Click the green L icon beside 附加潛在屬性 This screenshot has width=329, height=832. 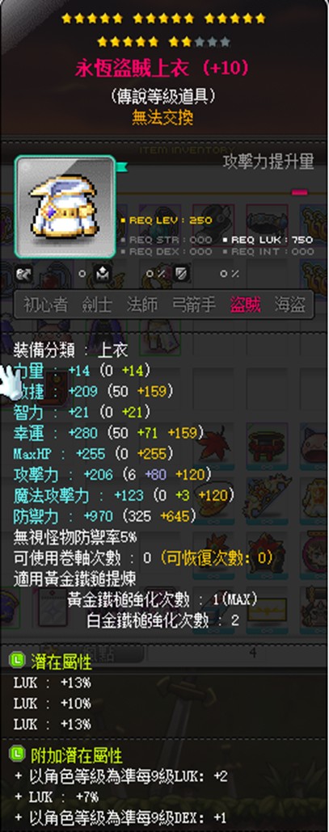(x=18, y=754)
